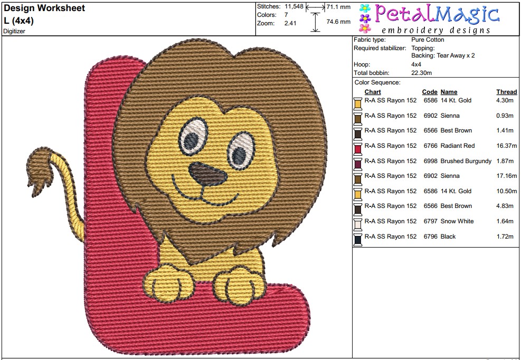The height and width of the screenshot is (360, 521).
Task: Select the Black thread spool icon
Action: [x=358, y=239]
